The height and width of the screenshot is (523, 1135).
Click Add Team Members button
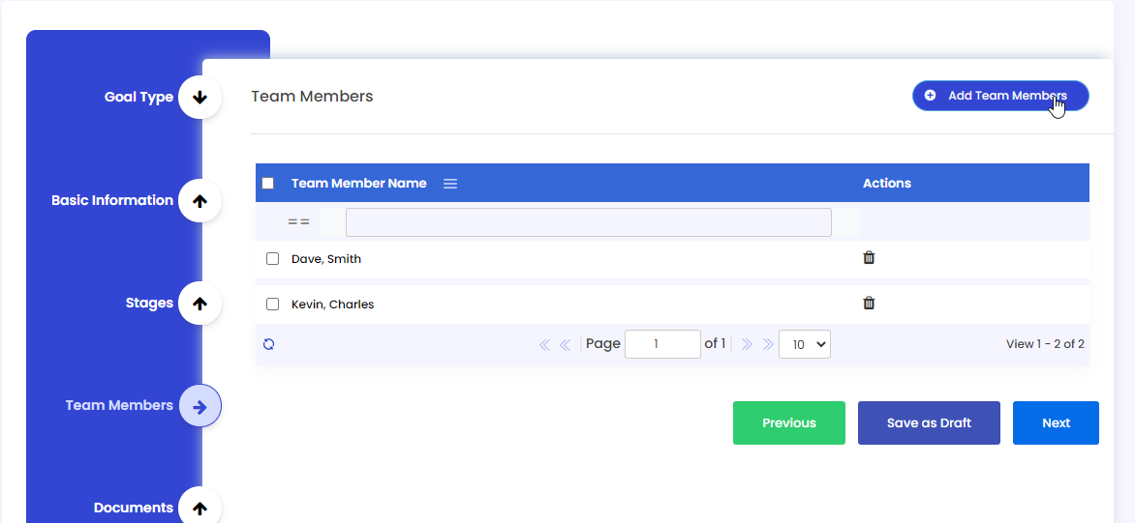[1000, 96]
